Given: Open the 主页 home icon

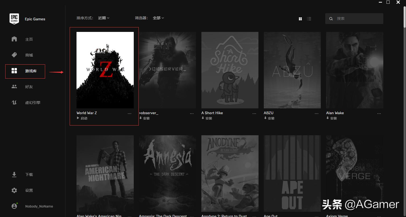Looking at the screenshot, I should pyautogui.click(x=14, y=39).
